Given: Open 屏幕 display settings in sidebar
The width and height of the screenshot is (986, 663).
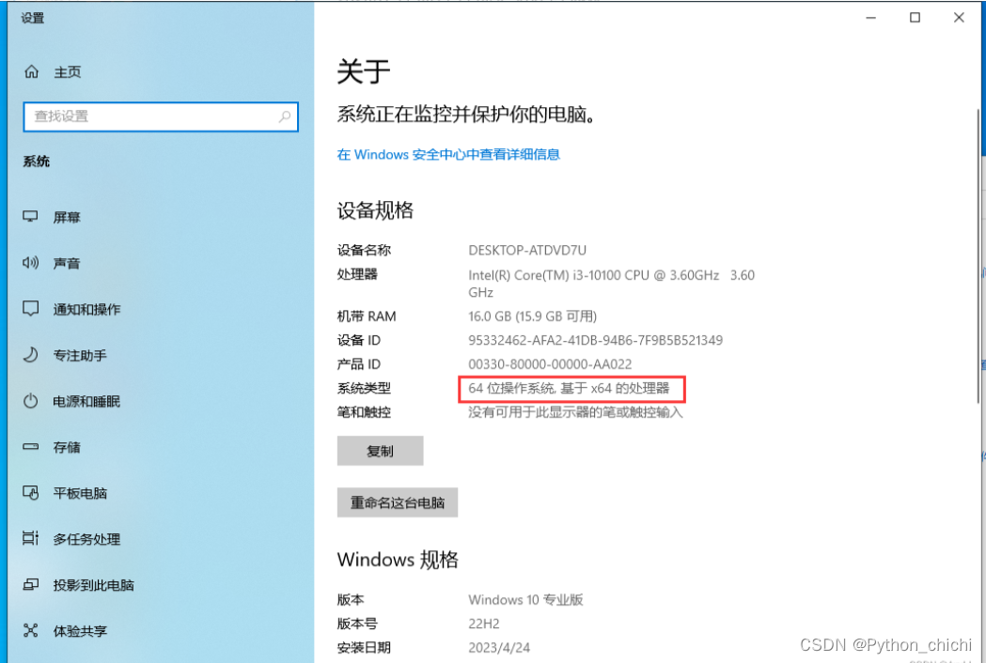Looking at the screenshot, I should [x=66, y=217].
